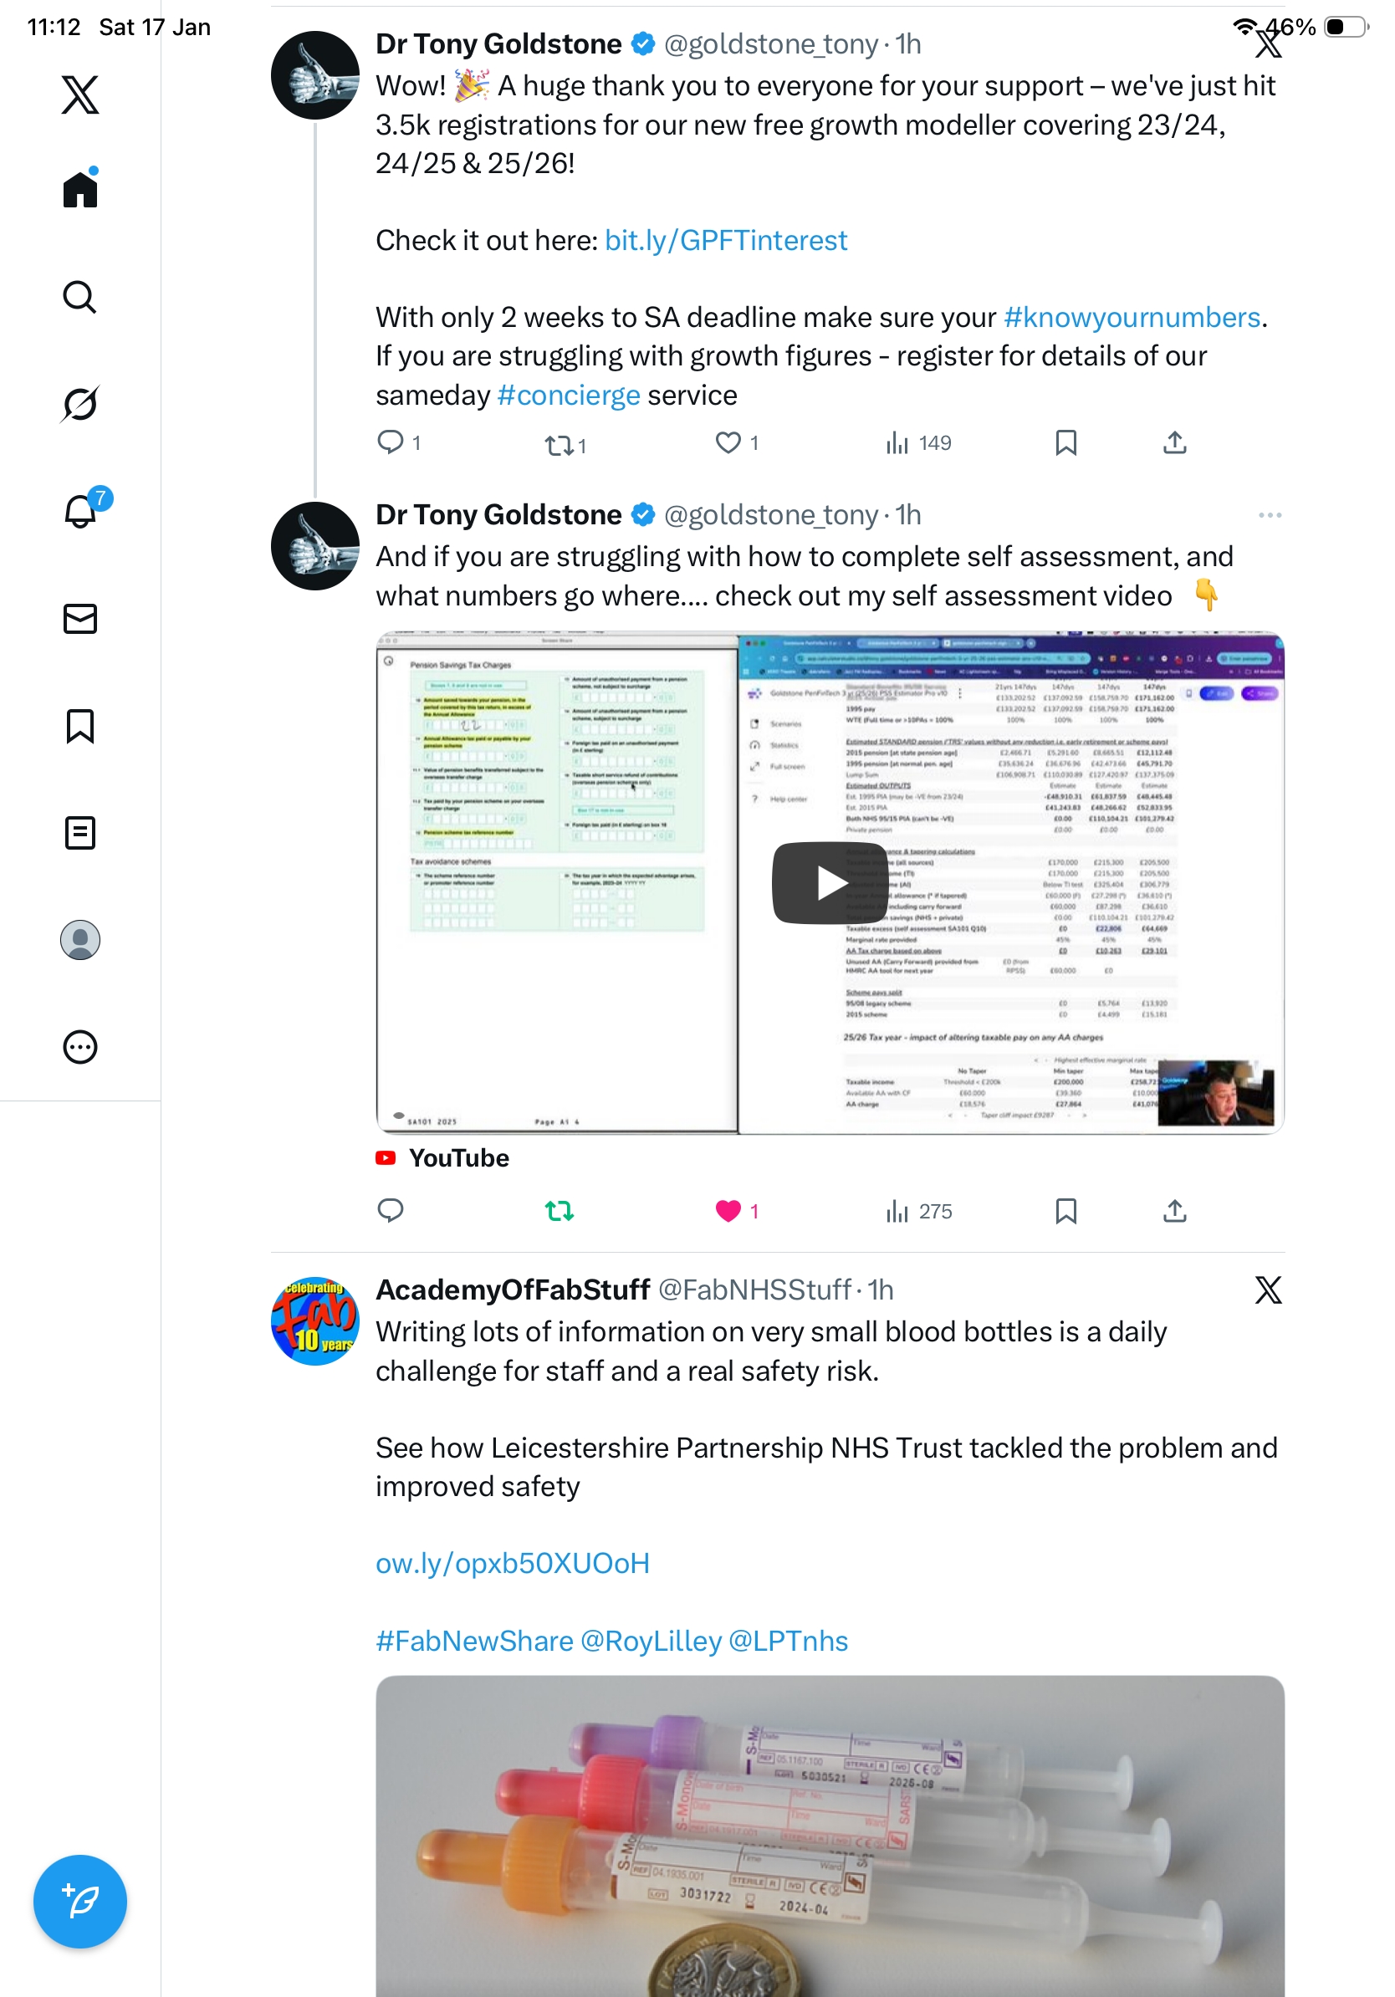Screen dimensions: 1395x1997
Task: Undo repost on self assessment video tweet
Action: [560, 1211]
